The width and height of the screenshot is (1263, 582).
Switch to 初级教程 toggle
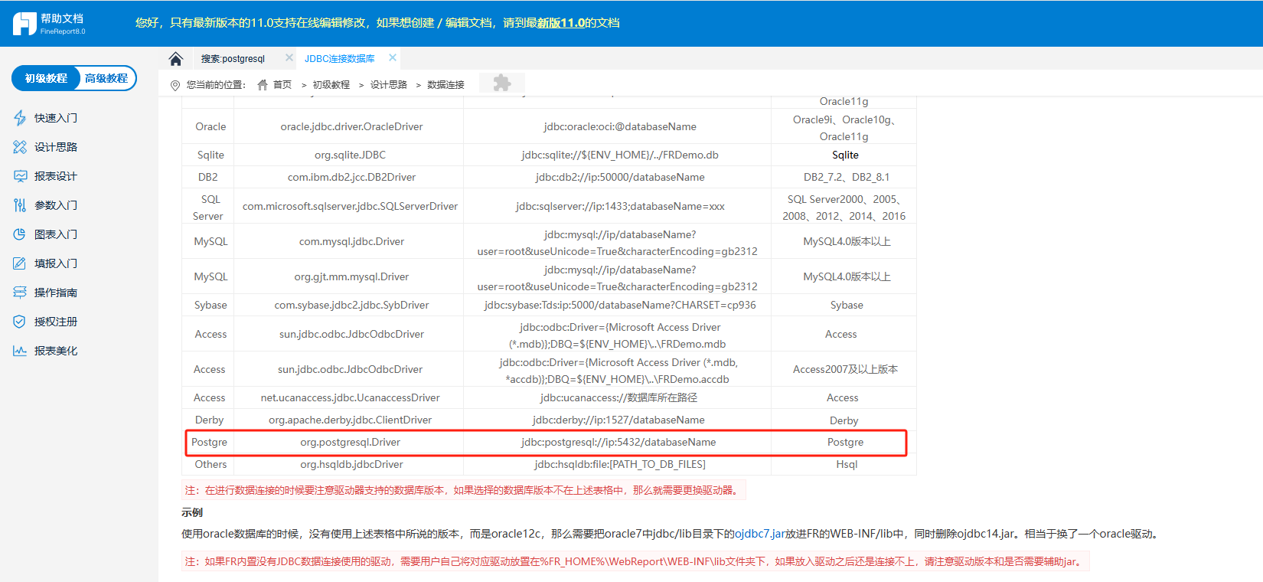click(46, 78)
